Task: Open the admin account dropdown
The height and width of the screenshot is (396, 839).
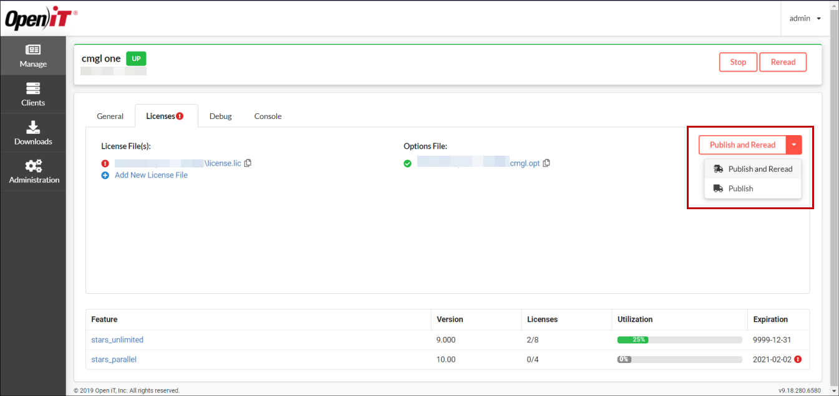Action: point(804,18)
